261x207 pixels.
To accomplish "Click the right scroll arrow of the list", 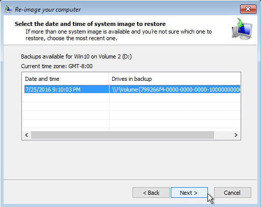I will tap(236, 135).
